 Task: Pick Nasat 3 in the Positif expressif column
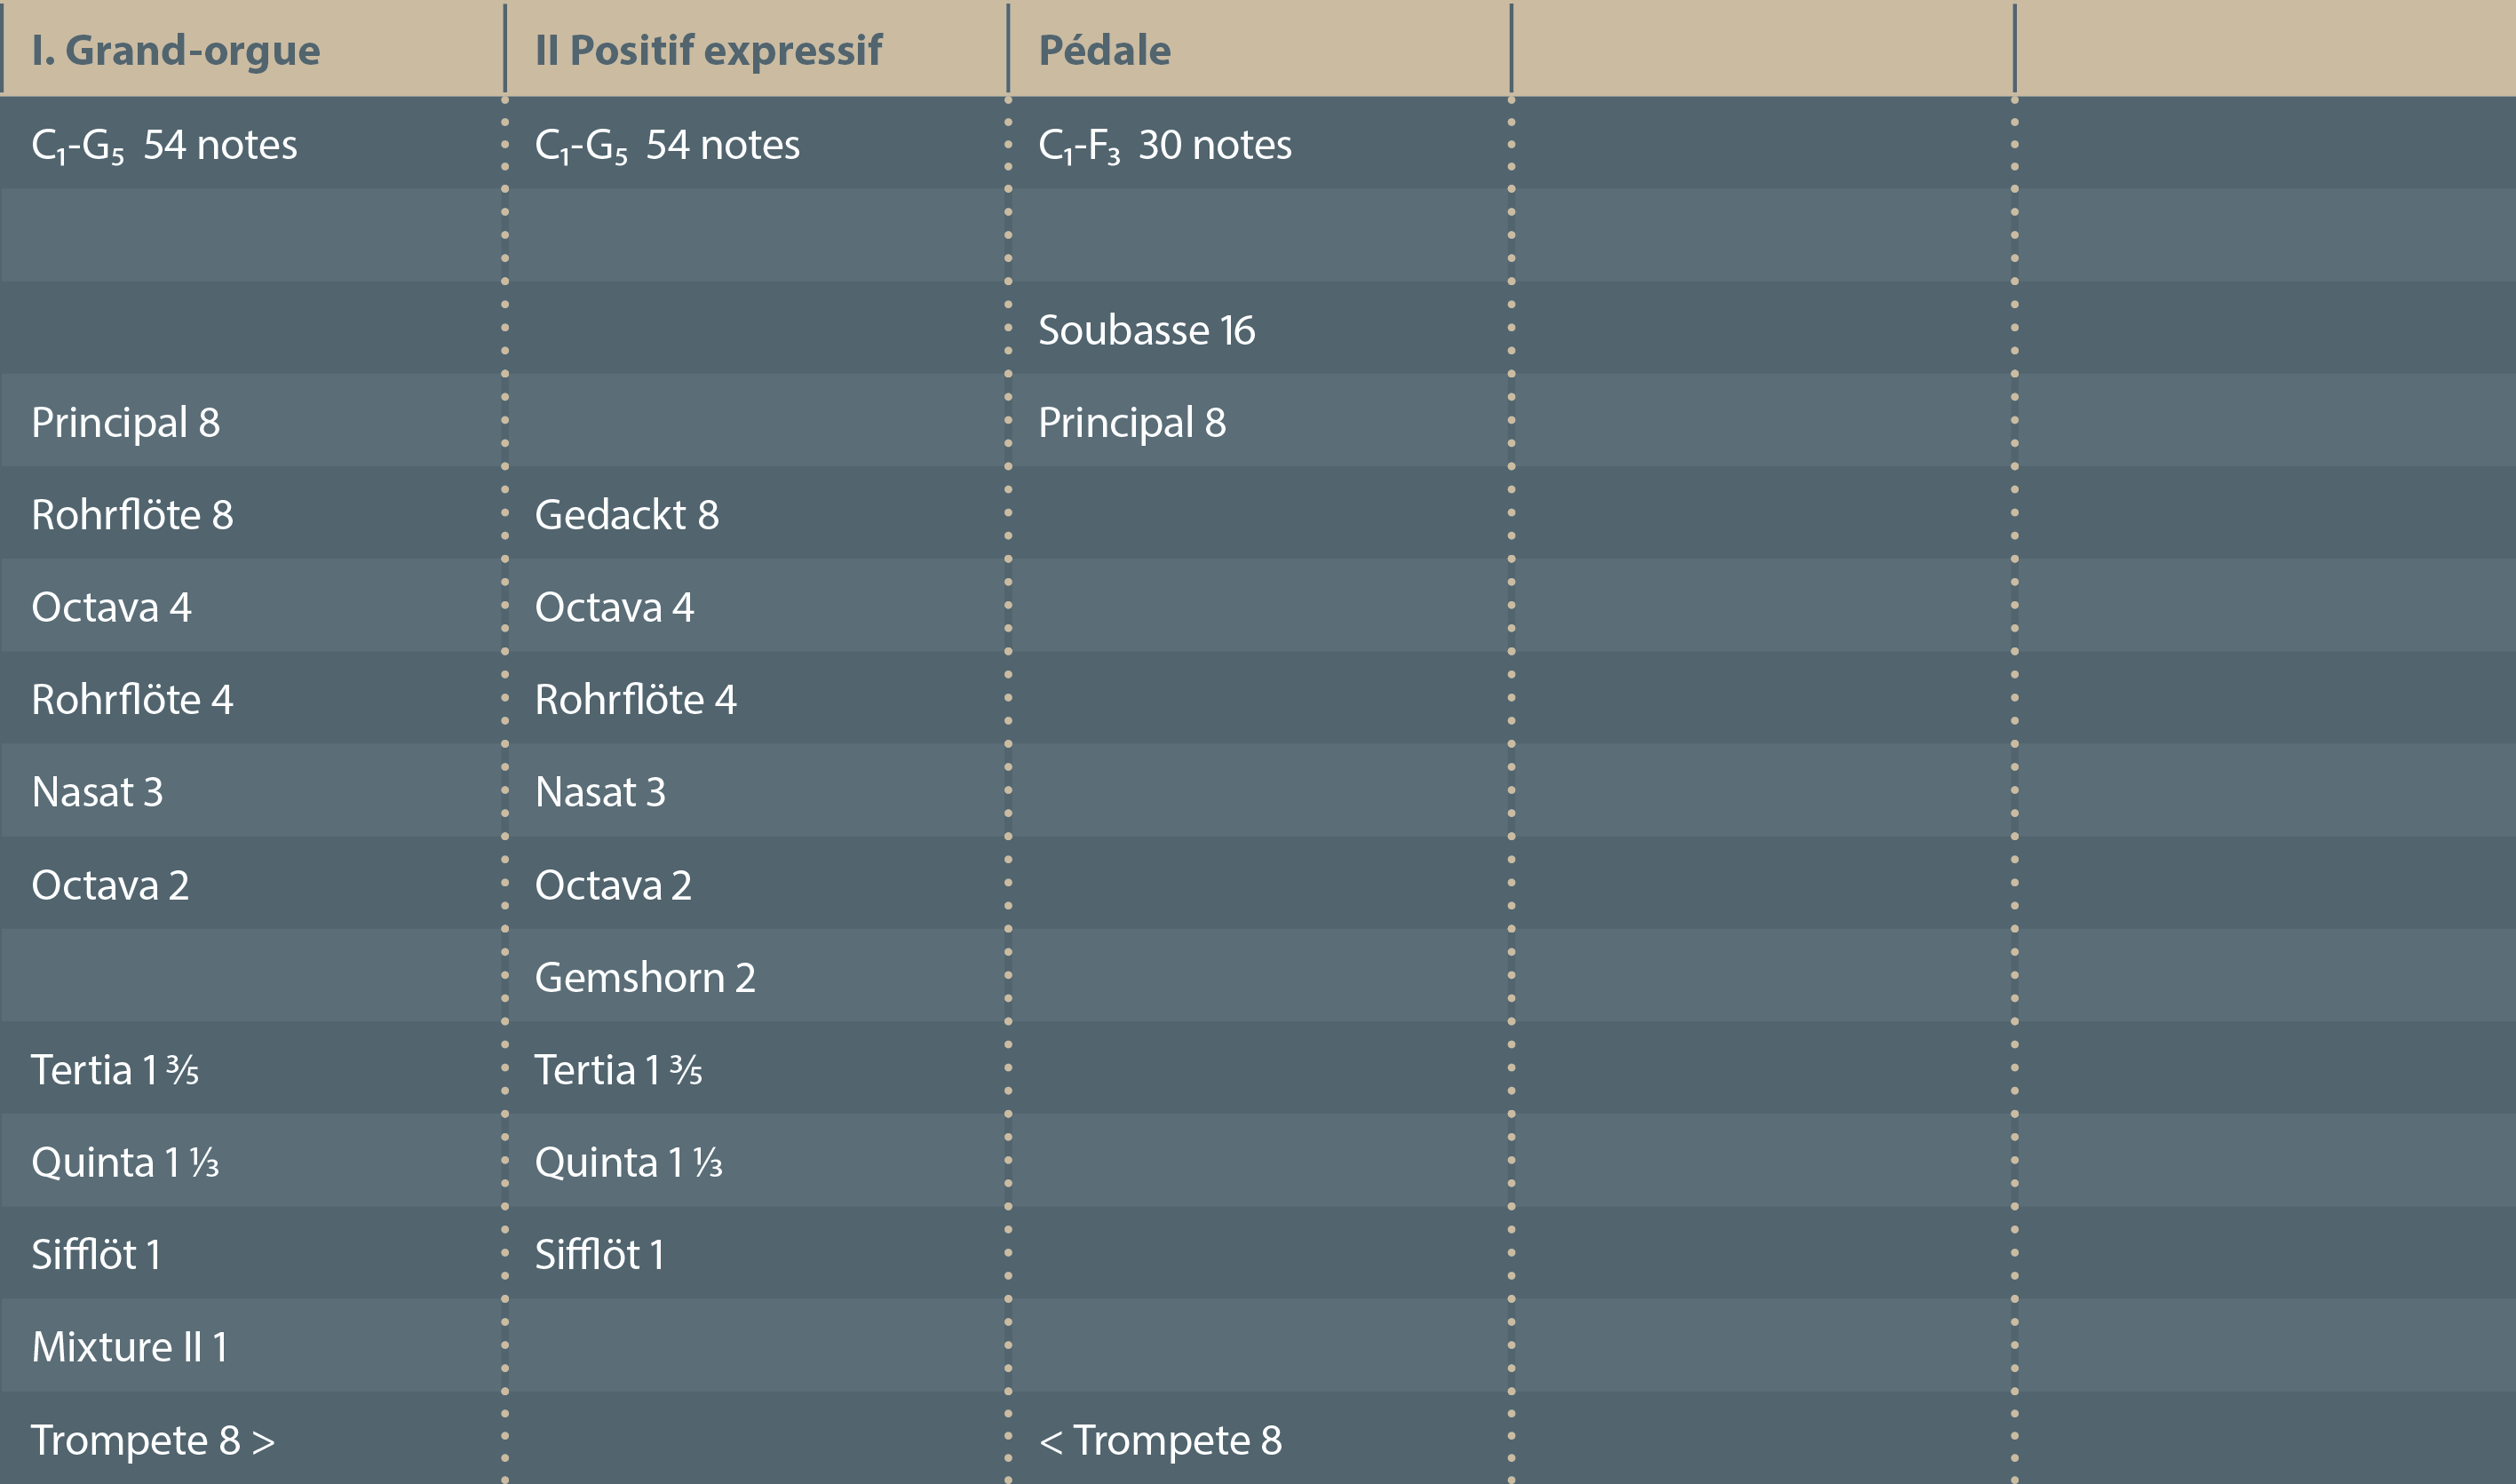click(x=600, y=792)
